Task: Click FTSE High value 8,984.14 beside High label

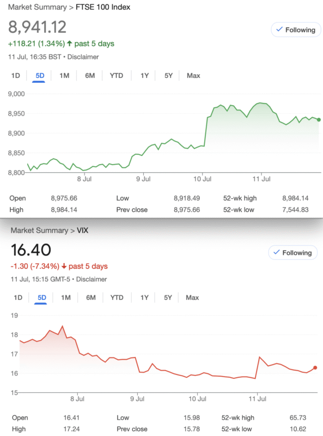Action: [x=64, y=210]
